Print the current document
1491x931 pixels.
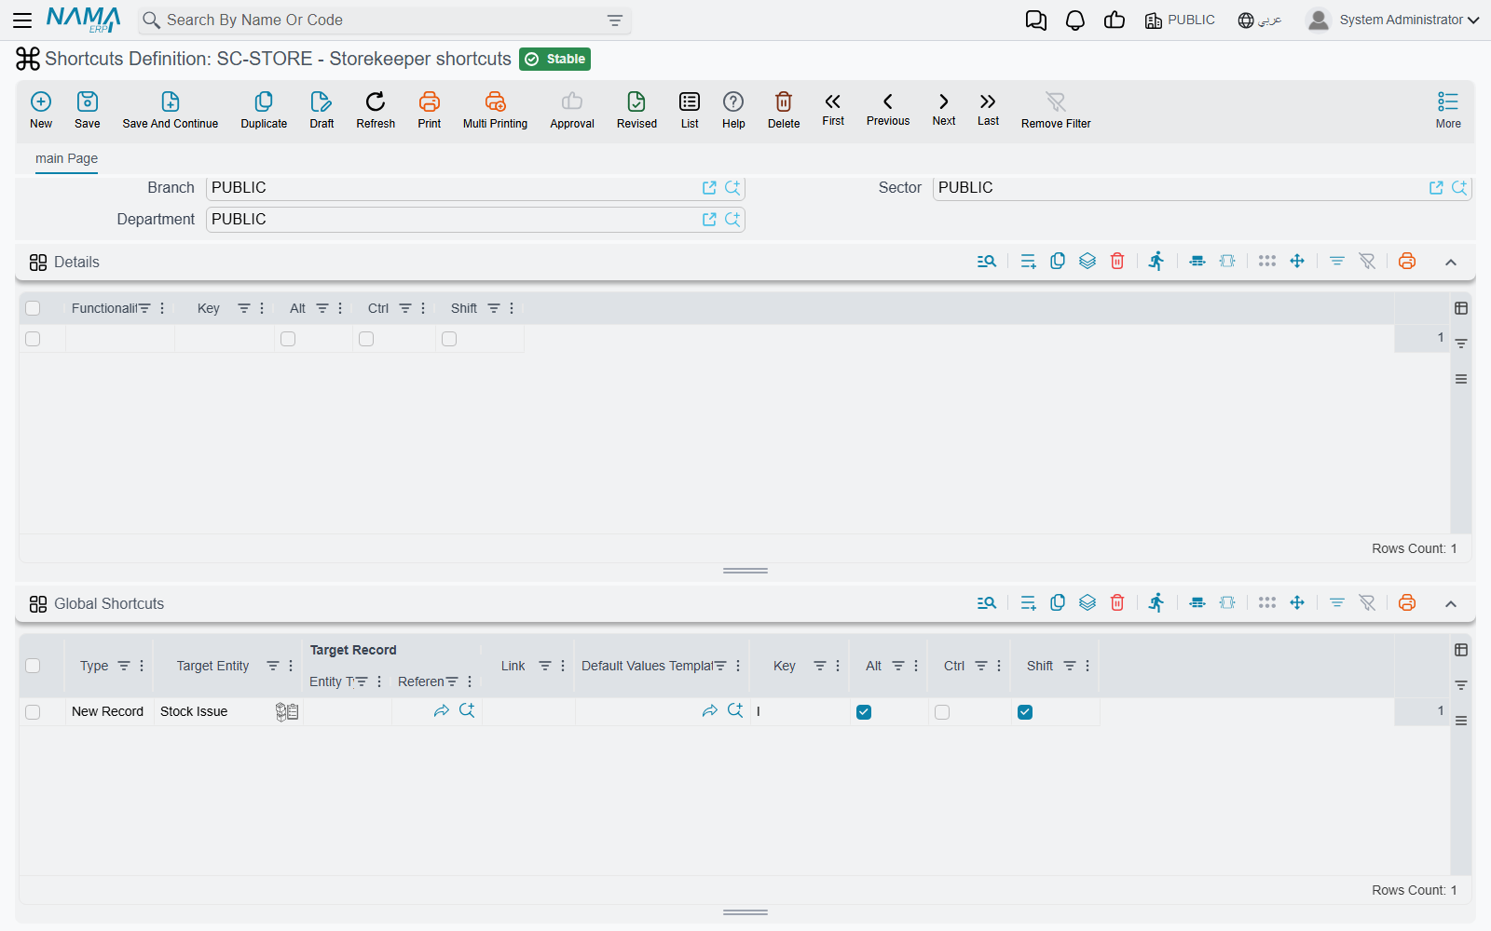click(430, 110)
